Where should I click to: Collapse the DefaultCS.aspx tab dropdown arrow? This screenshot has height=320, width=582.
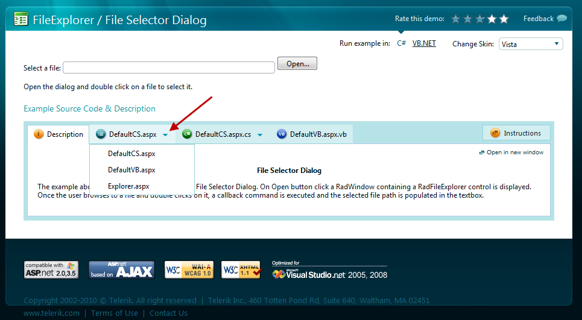[x=165, y=134]
